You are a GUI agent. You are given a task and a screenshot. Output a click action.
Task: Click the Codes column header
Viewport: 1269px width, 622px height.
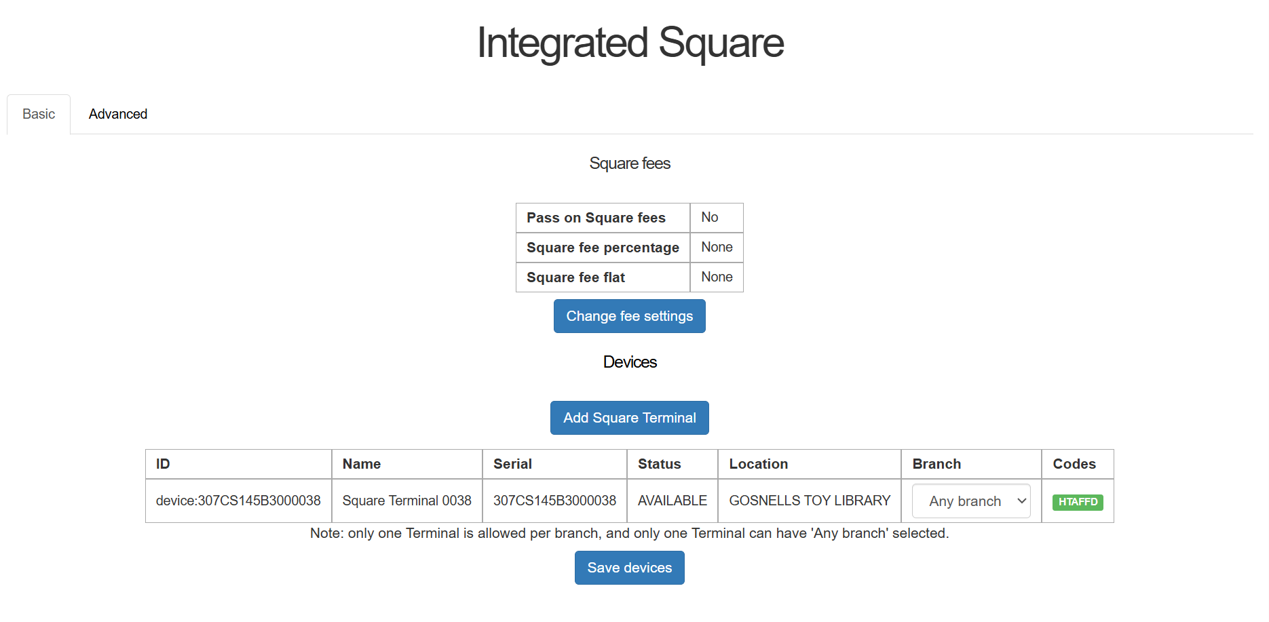pyautogui.click(x=1078, y=464)
